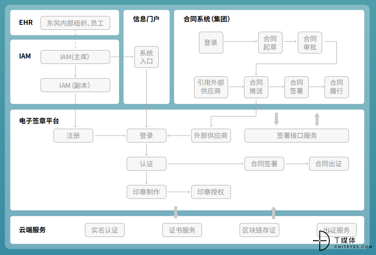The width and height of the screenshot is (376, 255).
Task: Click the 东风内部组织、员工 box
Action: (75, 23)
